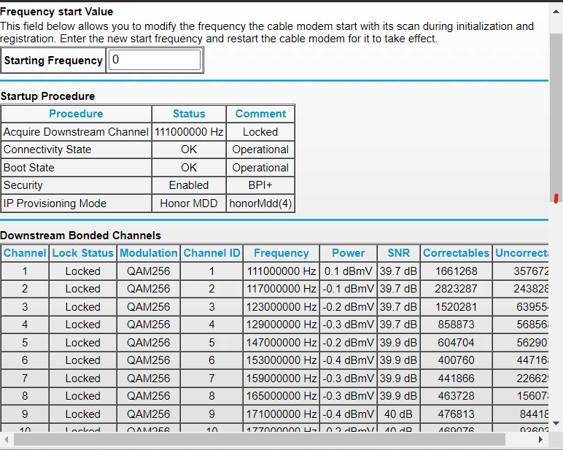
Task: Click the Modulation column header
Action: point(149,253)
